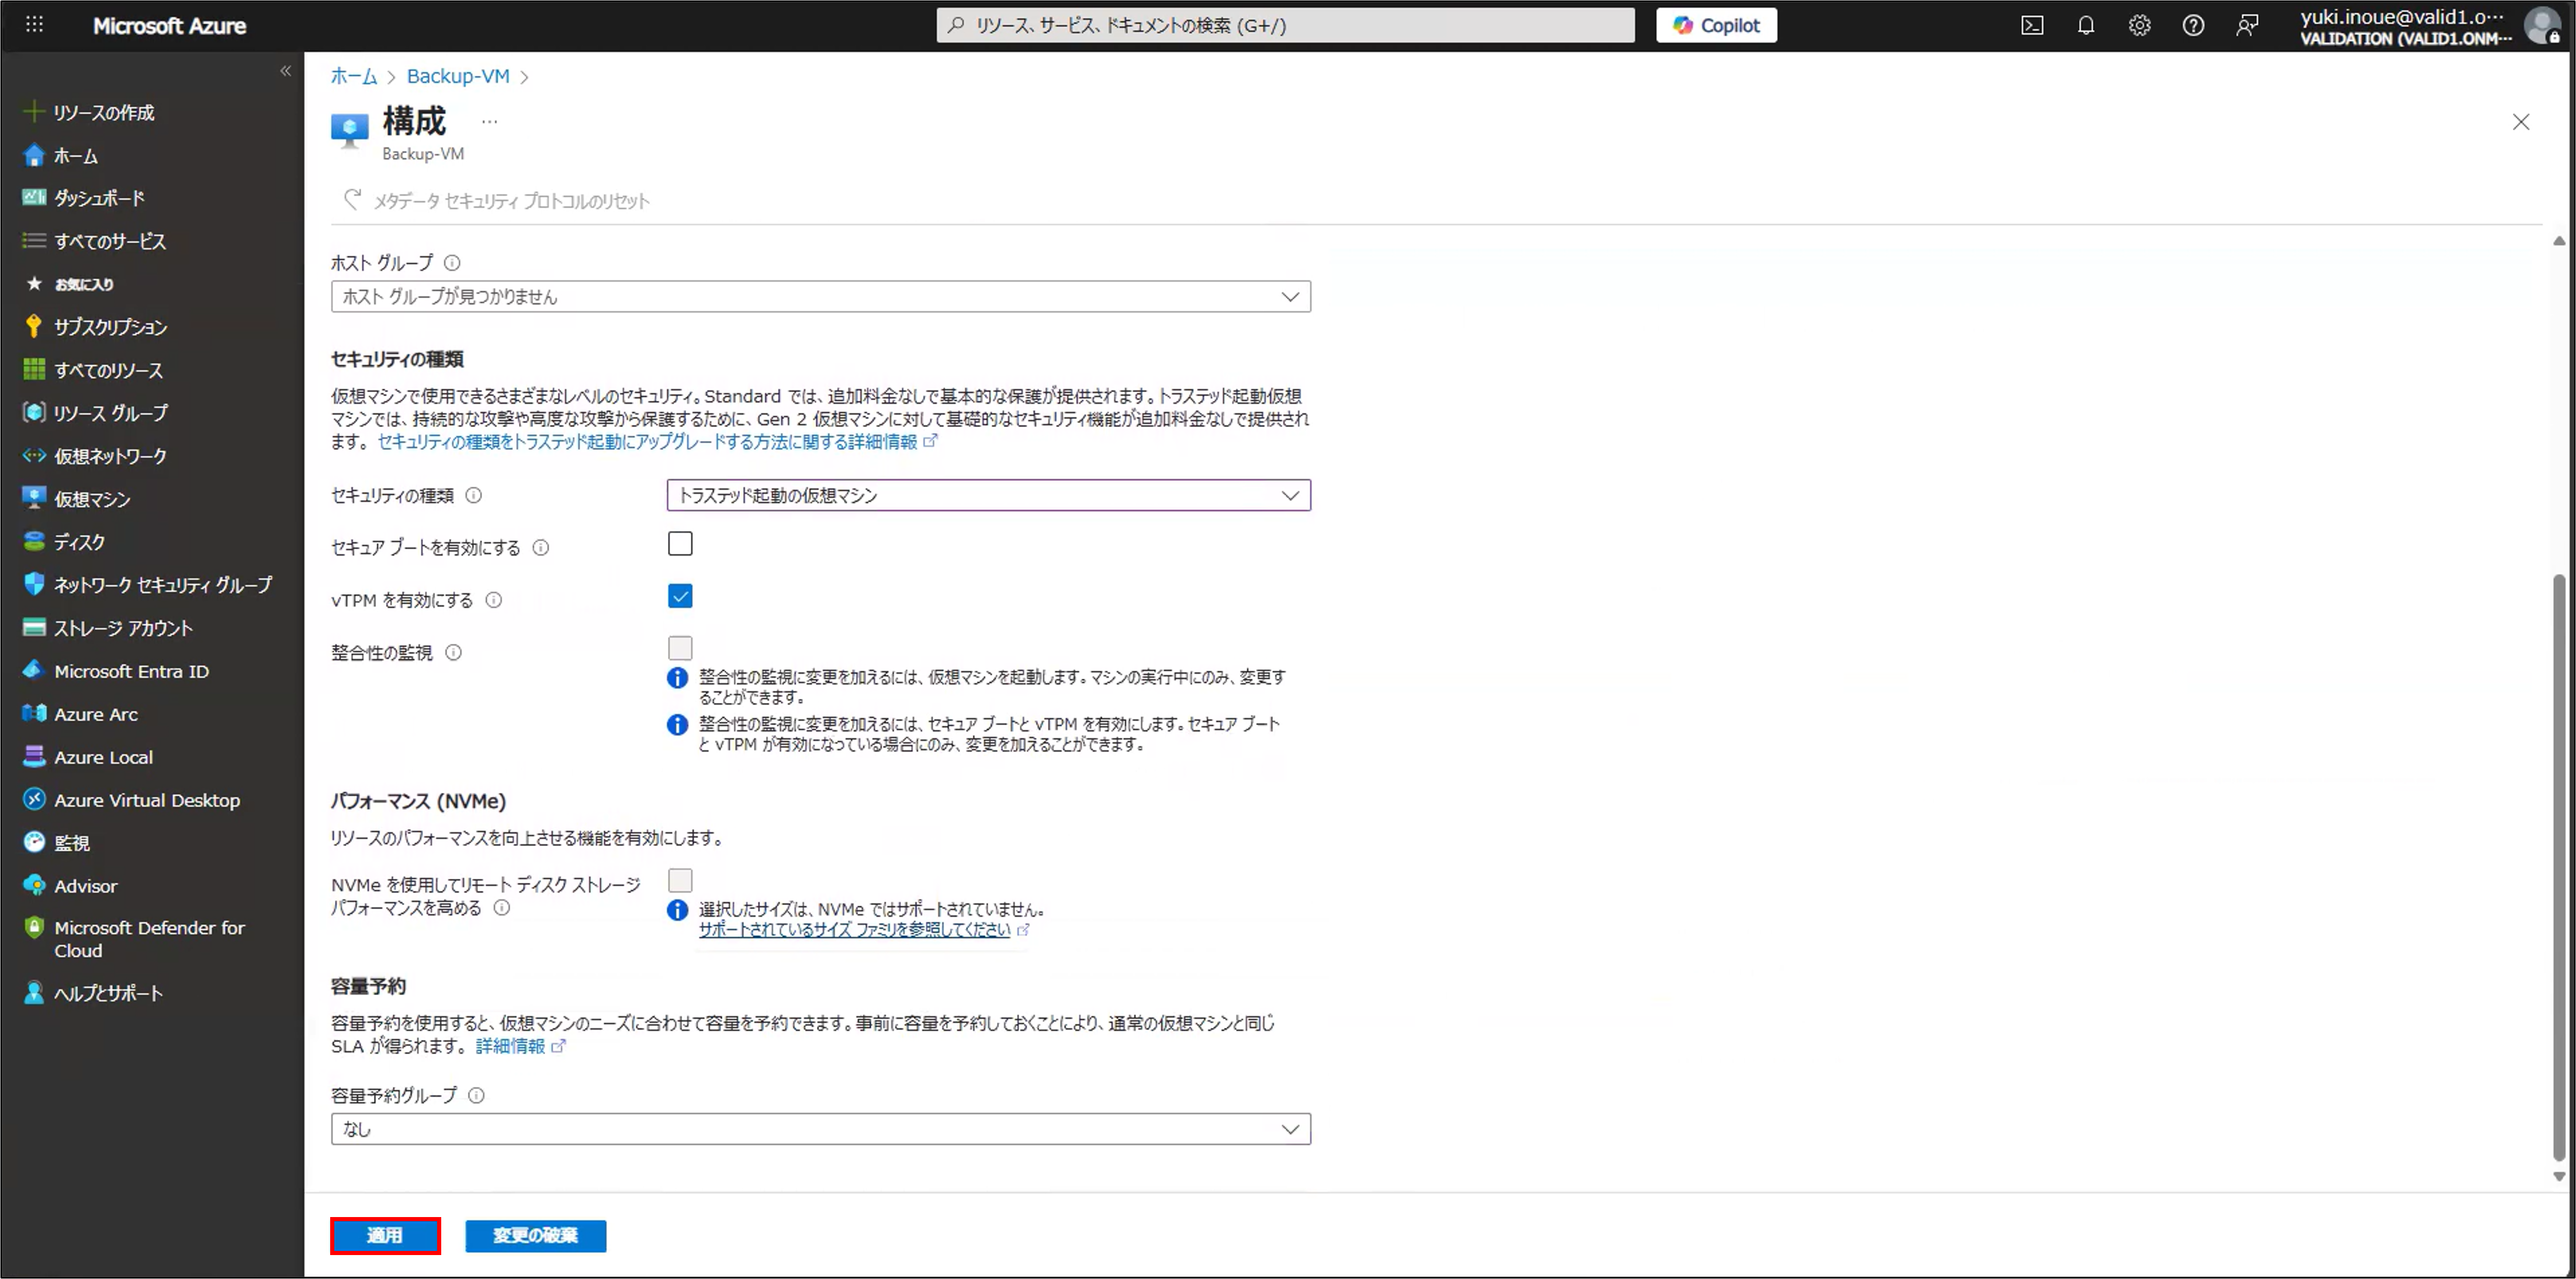Toggle the 整合性の監視 checkbox
The height and width of the screenshot is (1279, 2576).
(680, 648)
